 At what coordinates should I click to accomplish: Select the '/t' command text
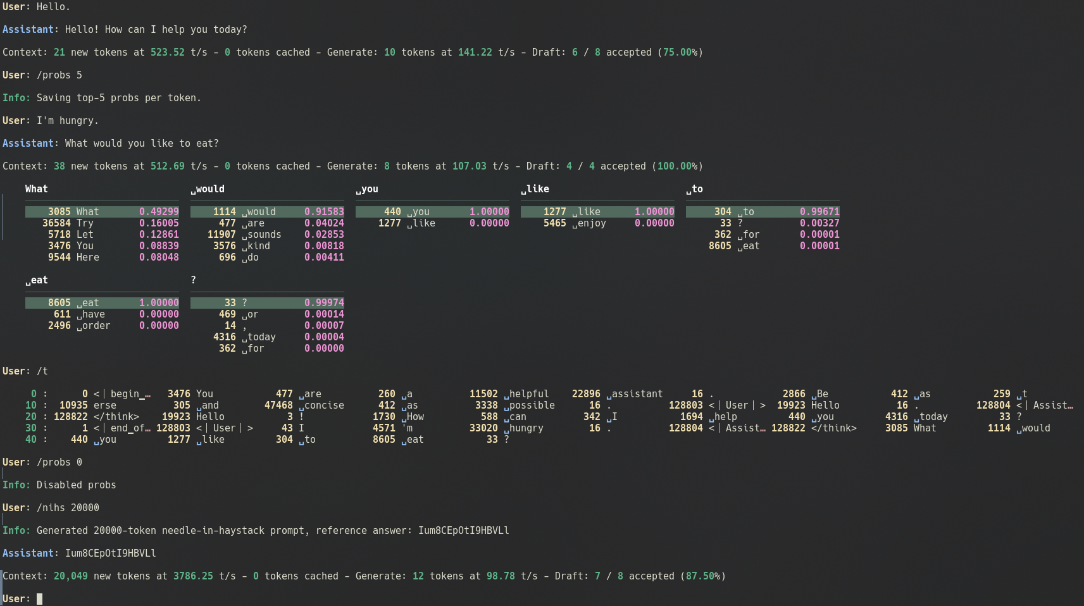pyautogui.click(x=42, y=371)
